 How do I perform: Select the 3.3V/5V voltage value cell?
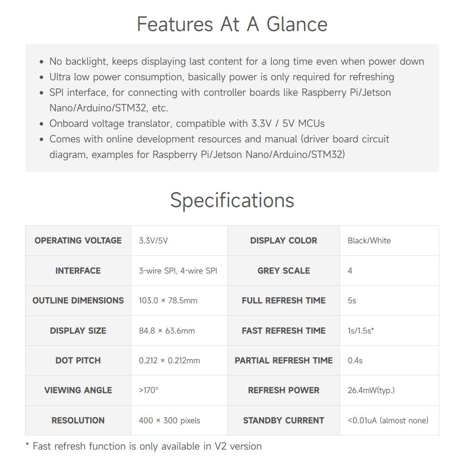pyautogui.click(x=153, y=241)
